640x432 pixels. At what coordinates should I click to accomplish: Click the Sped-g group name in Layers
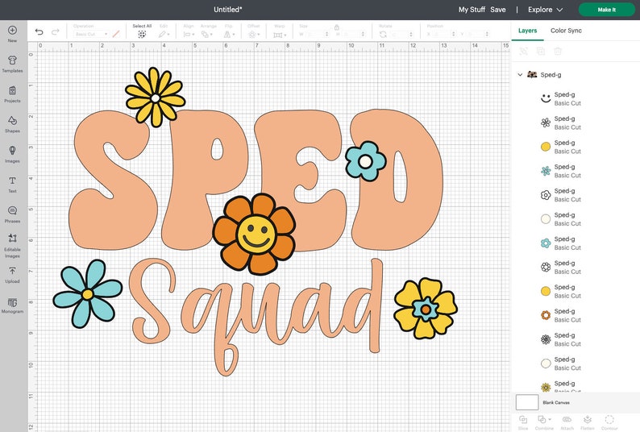(x=551, y=75)
